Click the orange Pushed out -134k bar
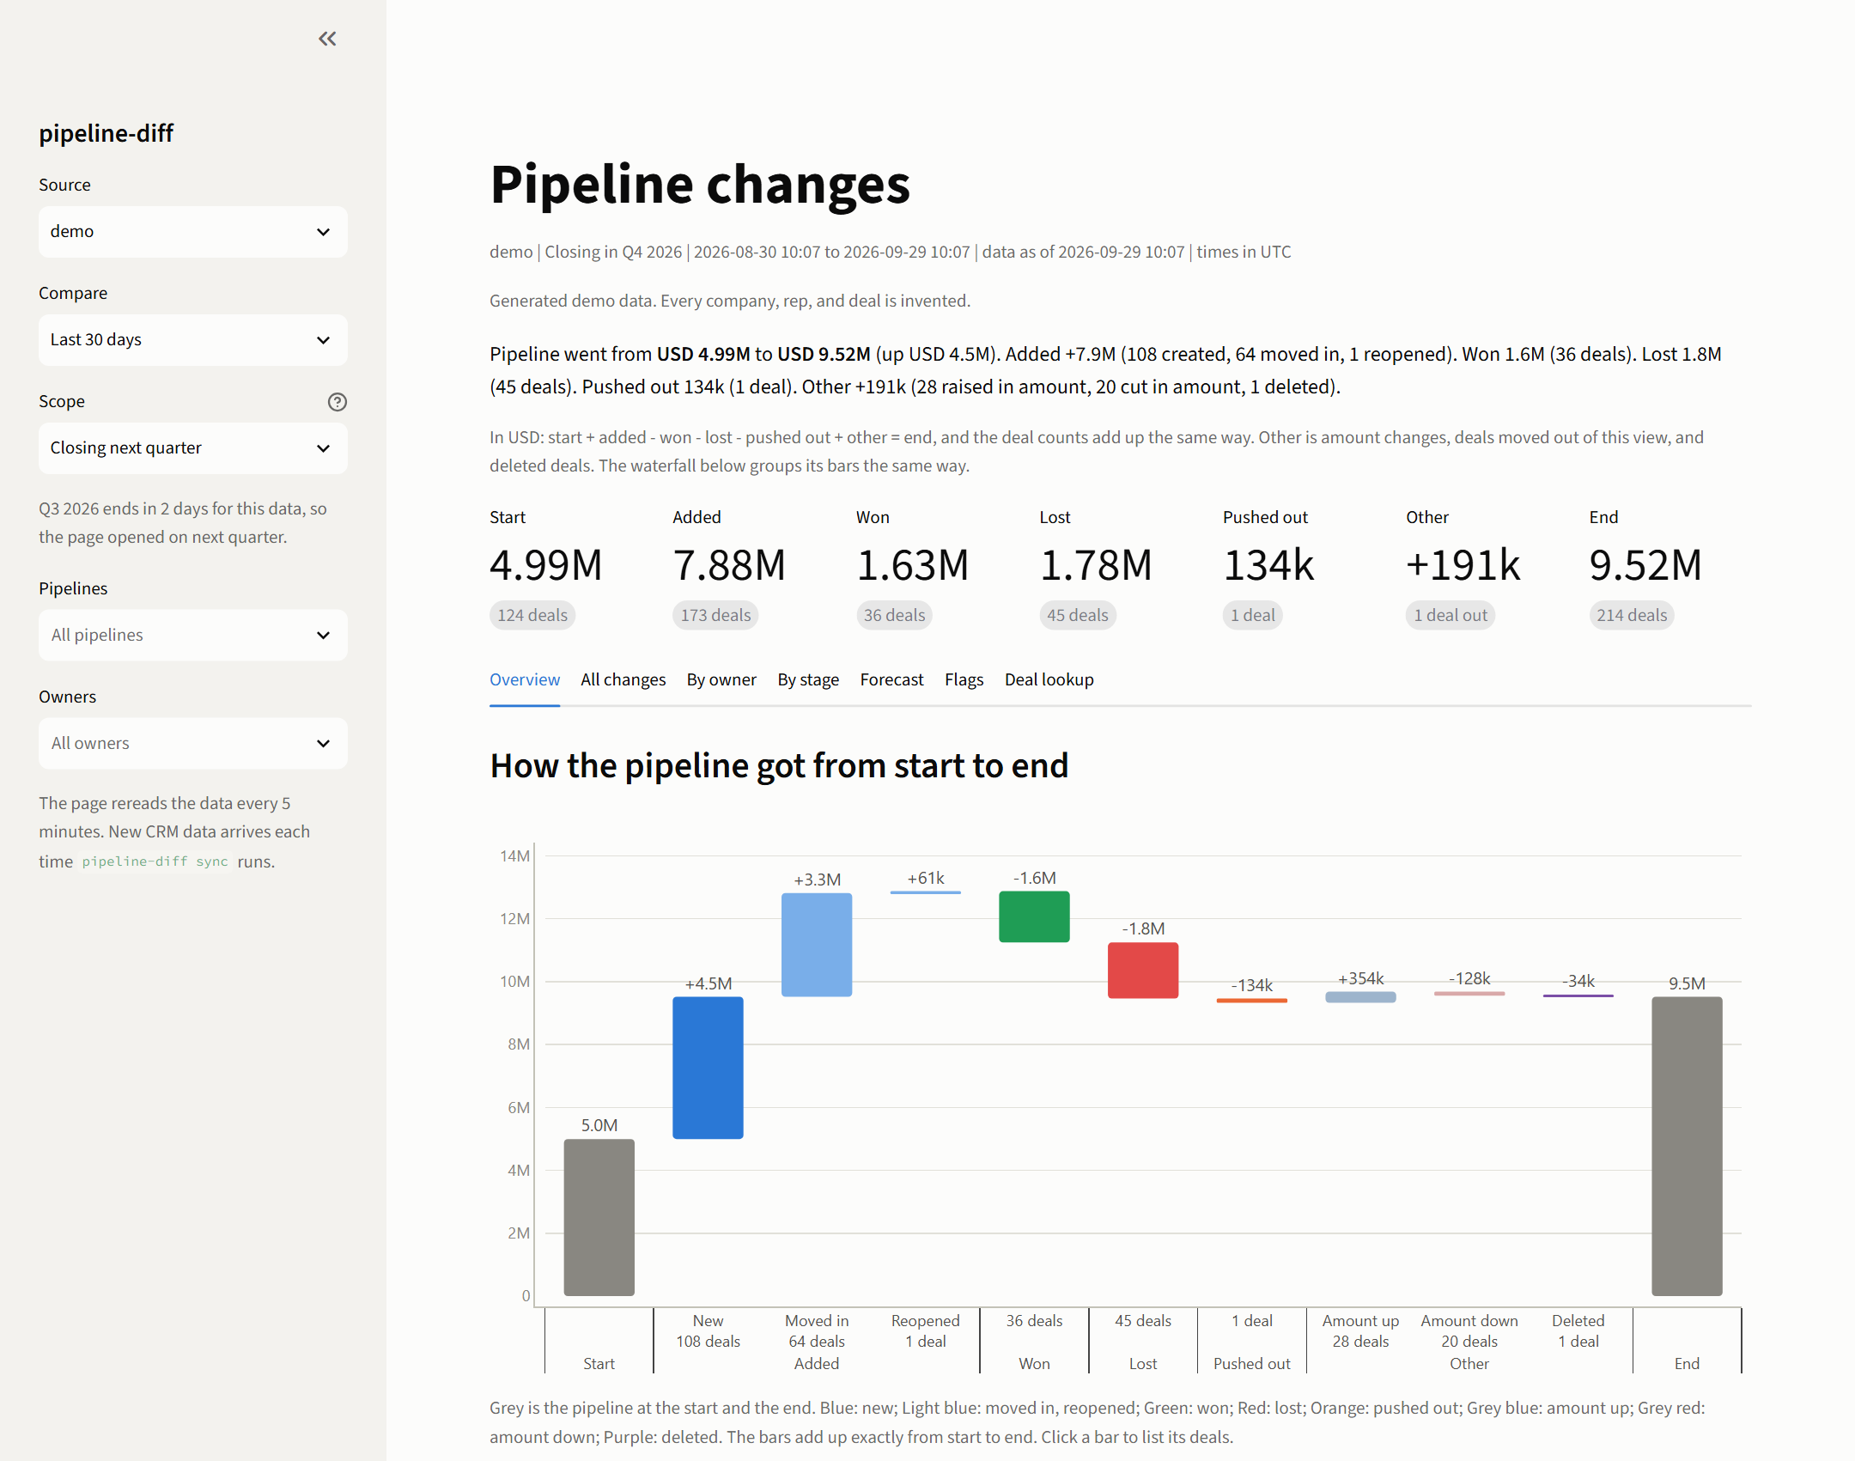Viewport: 1855px width, 1461px height. [1252, 1001]
